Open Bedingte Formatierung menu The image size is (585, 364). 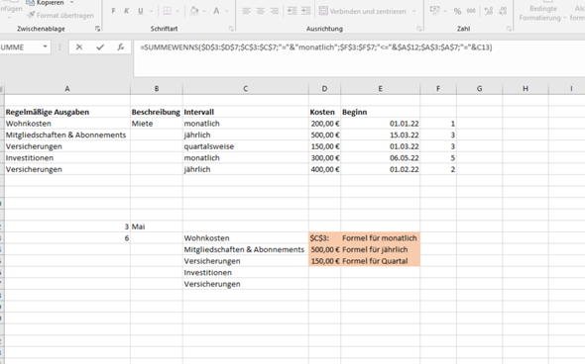click(x=542, y=13)
